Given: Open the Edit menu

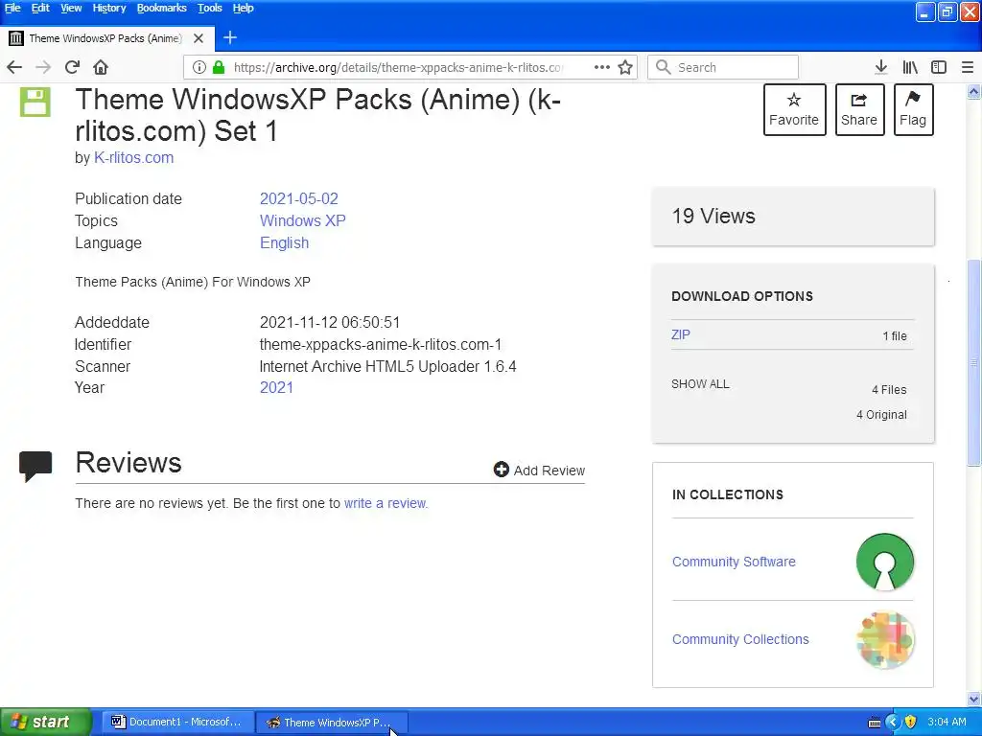Looking at the screenshot, I should (x=40, y=8).
